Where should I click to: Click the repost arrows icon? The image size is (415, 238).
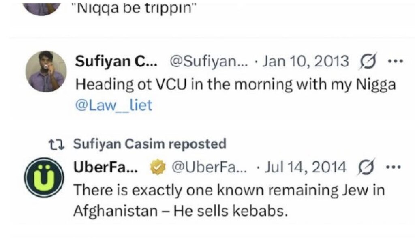(53, 144)
